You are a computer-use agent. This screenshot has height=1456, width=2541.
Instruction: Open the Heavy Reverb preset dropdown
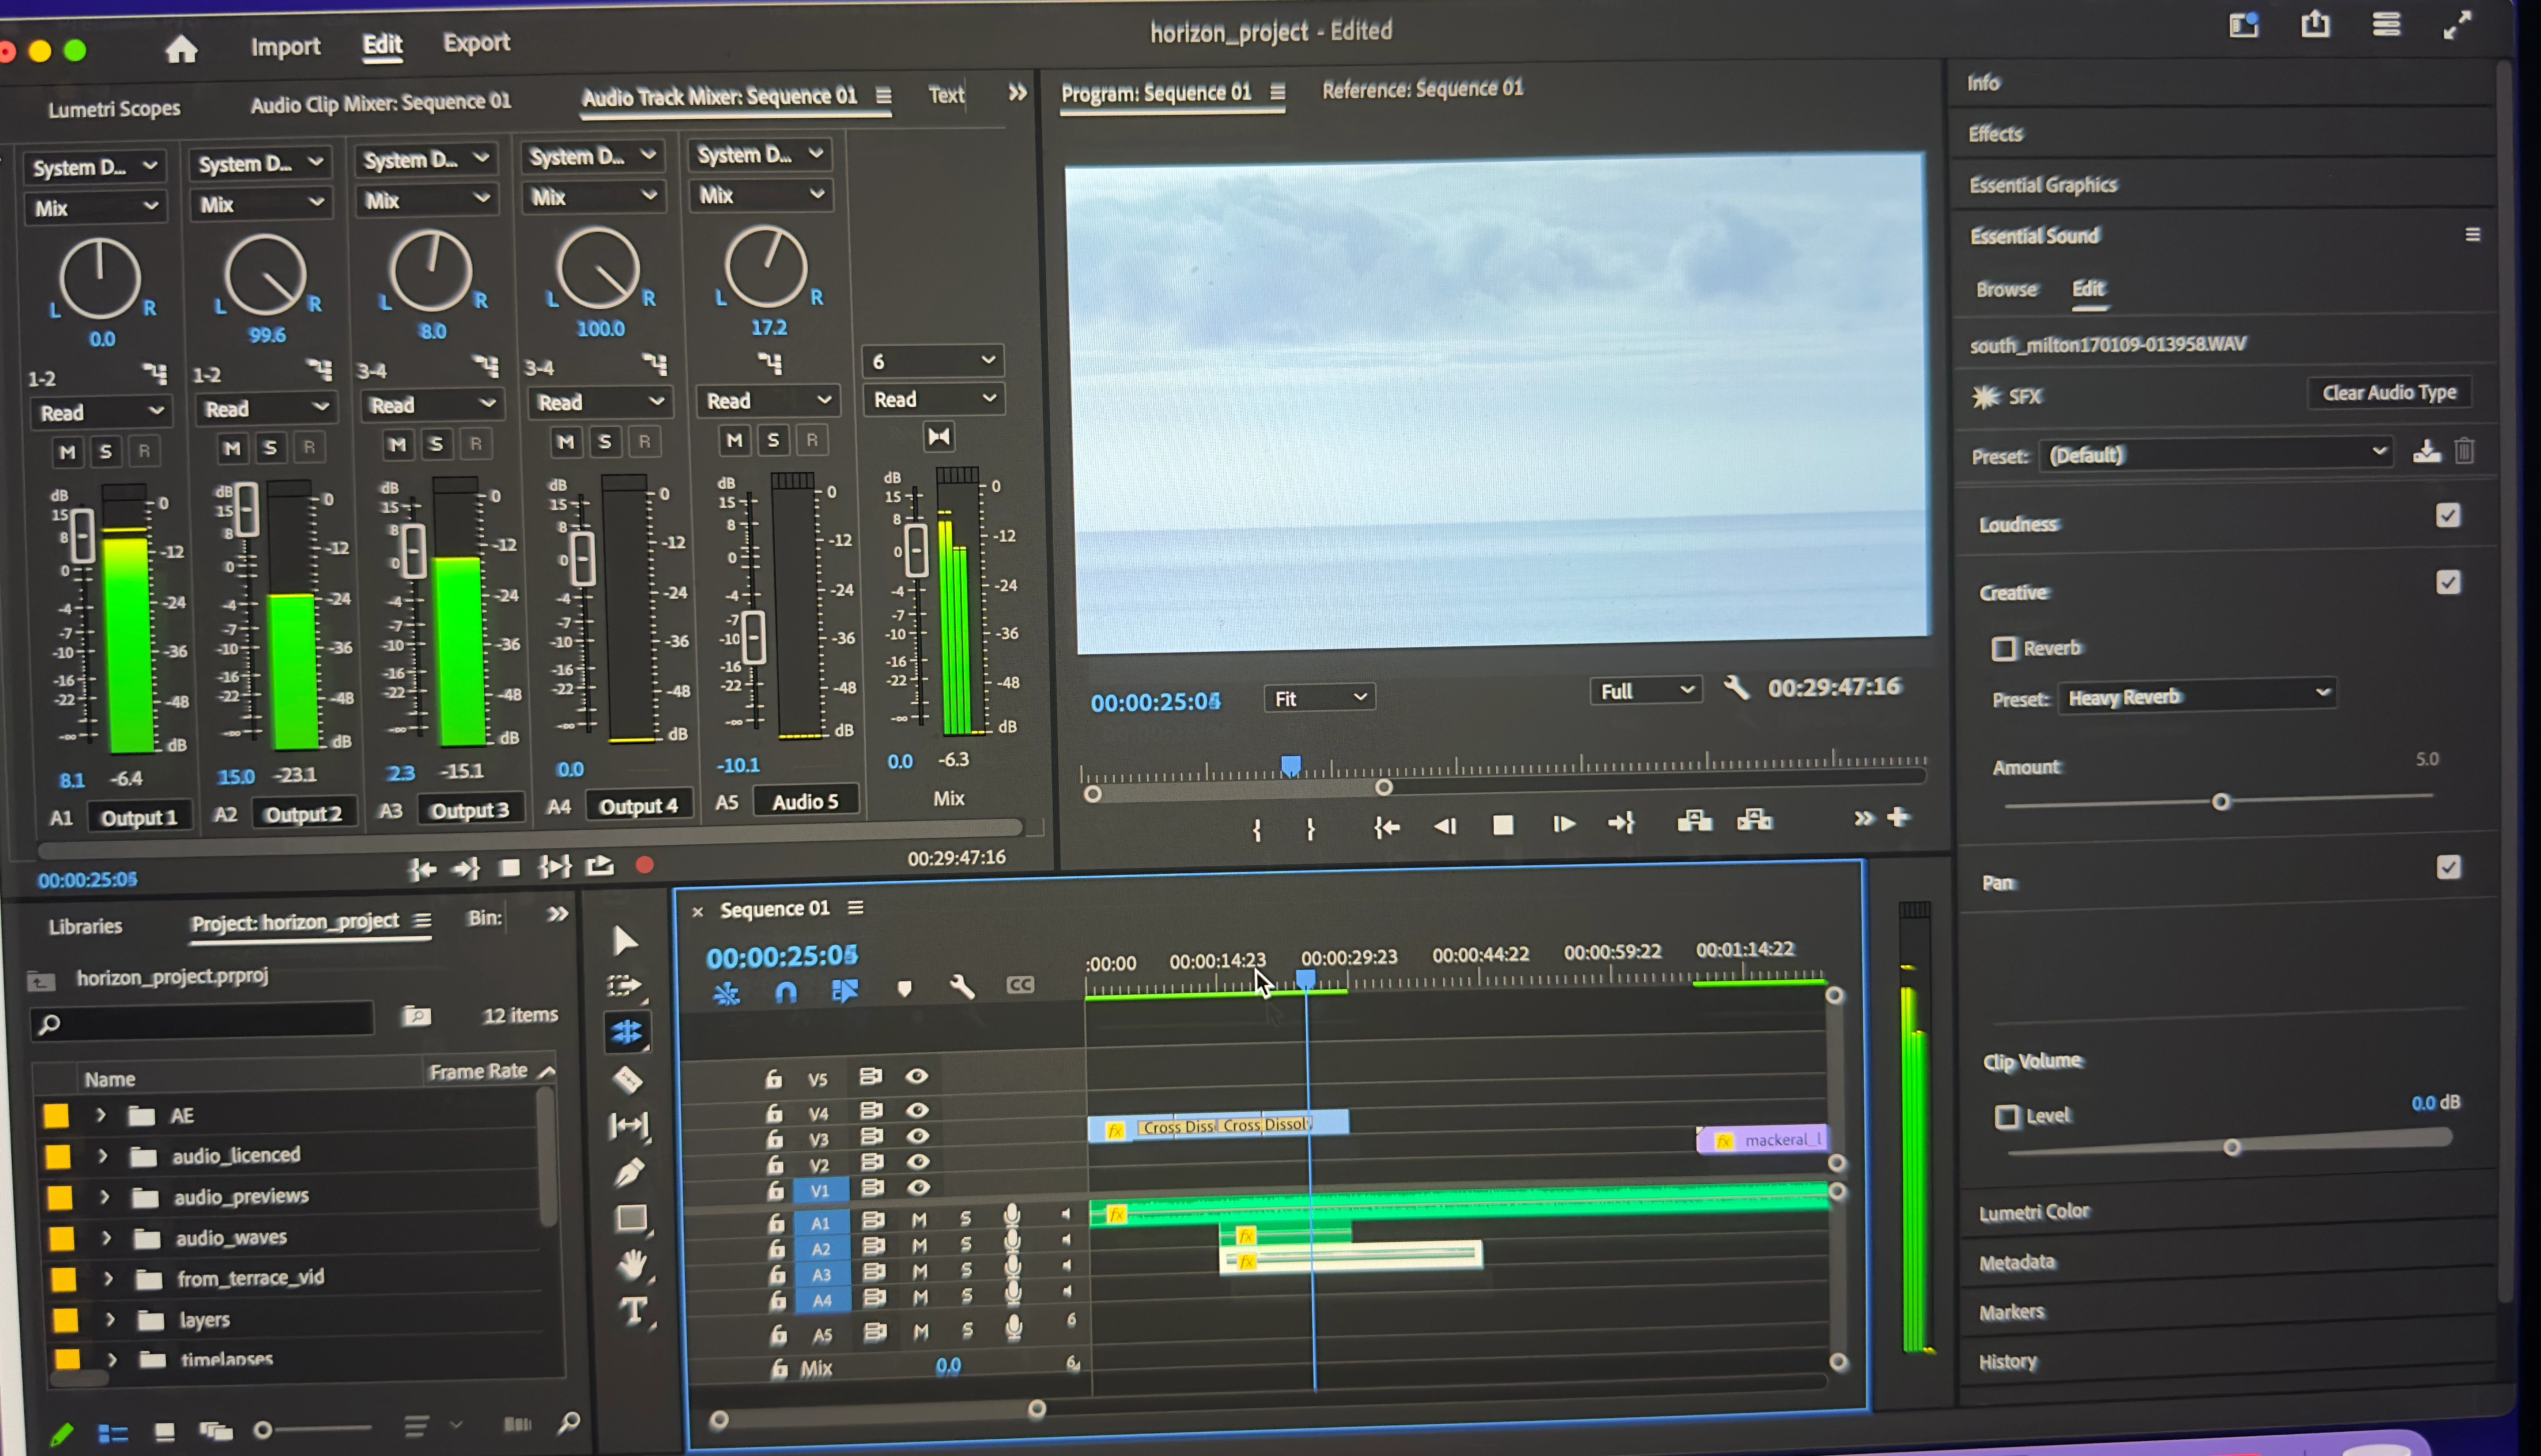coord(2197,696)
